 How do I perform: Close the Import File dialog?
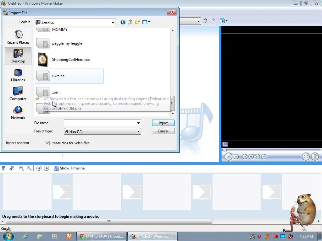(x=171, y=13)
